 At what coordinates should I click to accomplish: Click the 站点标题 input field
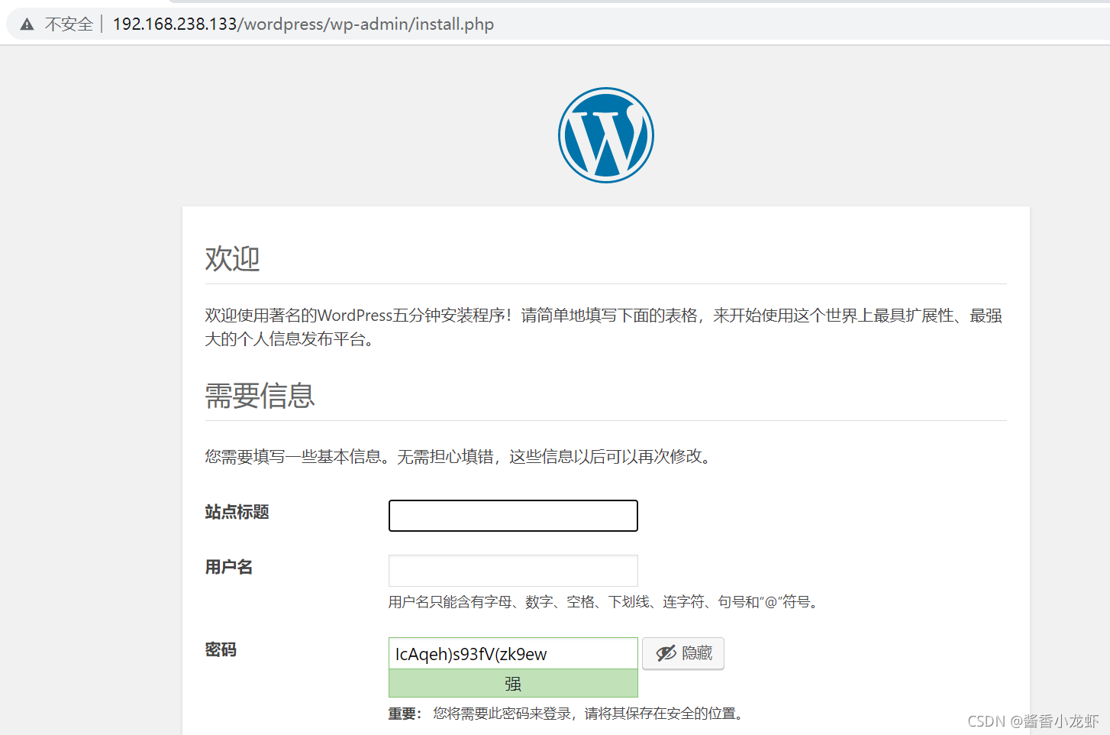[x=513, y=516]
